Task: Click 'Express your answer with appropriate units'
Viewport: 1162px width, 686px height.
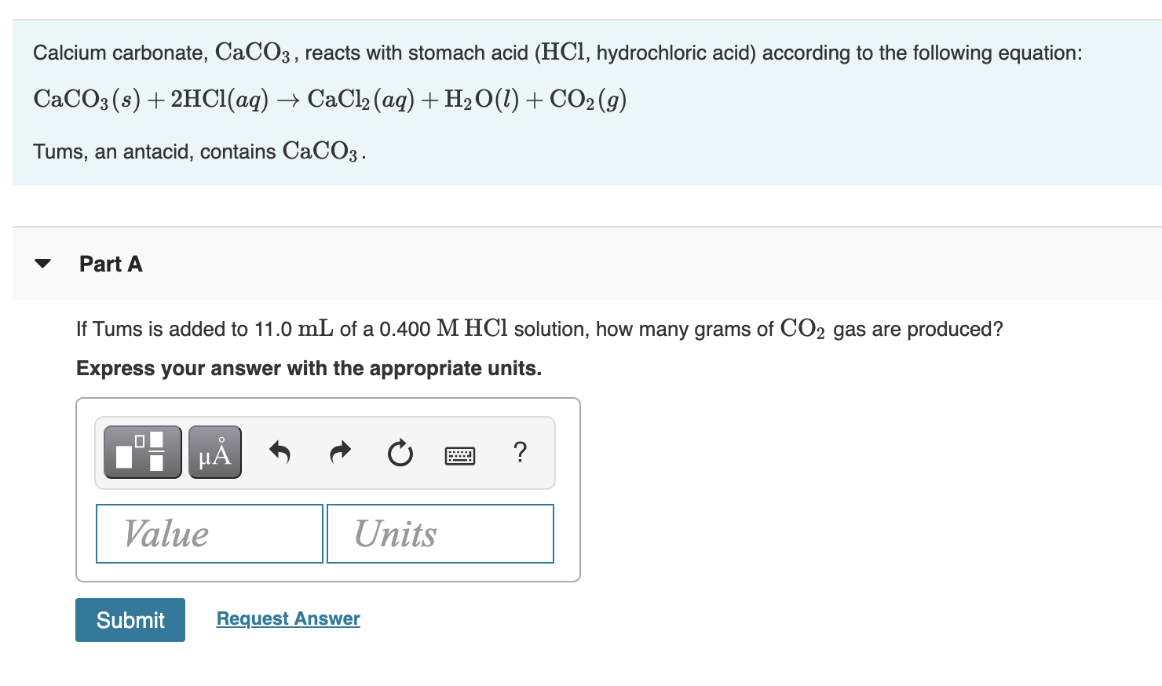Action: tap(309, 368)
